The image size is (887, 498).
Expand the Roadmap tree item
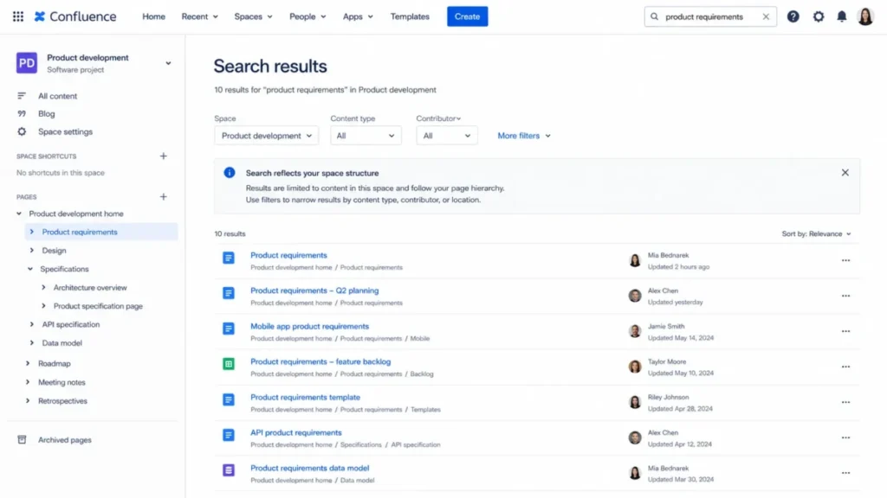click(x=28, y=363)
